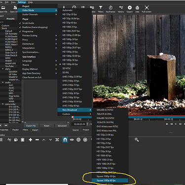The image size is (185, 185).
Task: Choose Square 1080p 30 fps
Action: 110,176
